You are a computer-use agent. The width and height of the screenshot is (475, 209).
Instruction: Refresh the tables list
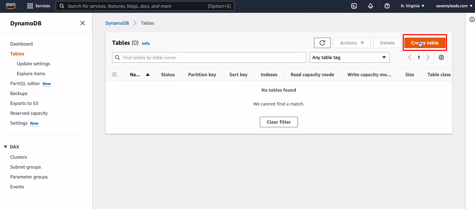[322, 43]
